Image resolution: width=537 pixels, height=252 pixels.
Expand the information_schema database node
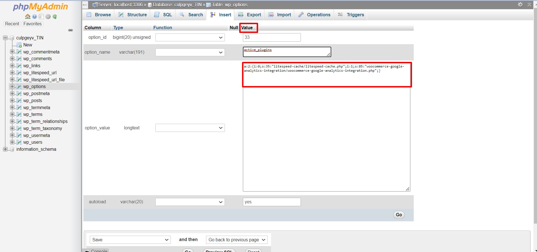point(5,149)
